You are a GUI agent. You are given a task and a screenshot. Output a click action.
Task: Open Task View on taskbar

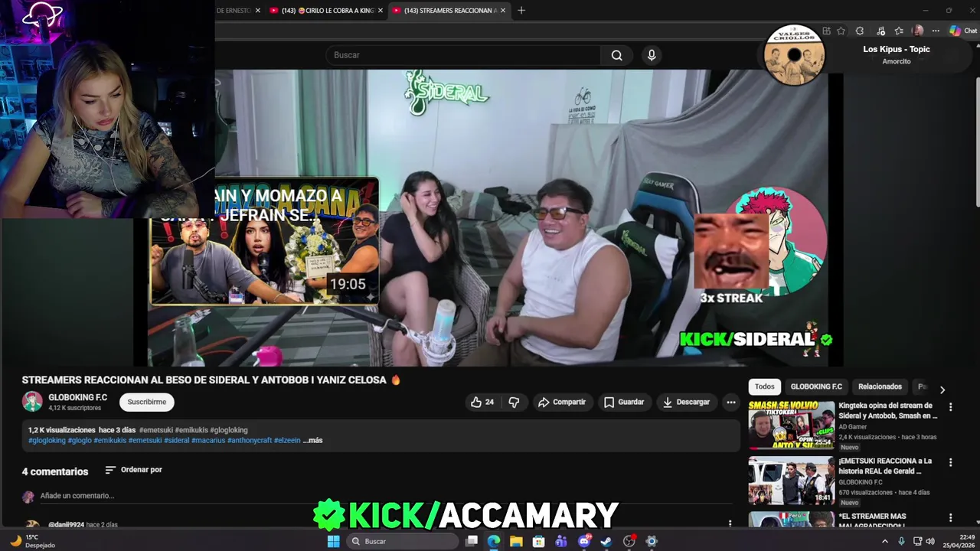click(x=472, y=541)
